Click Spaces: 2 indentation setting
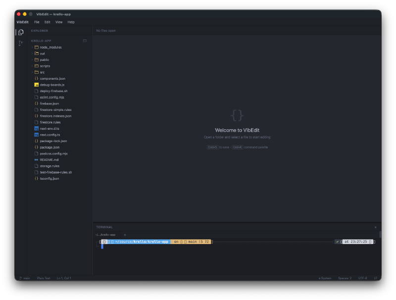396x300 pixels. pos(345,278)
